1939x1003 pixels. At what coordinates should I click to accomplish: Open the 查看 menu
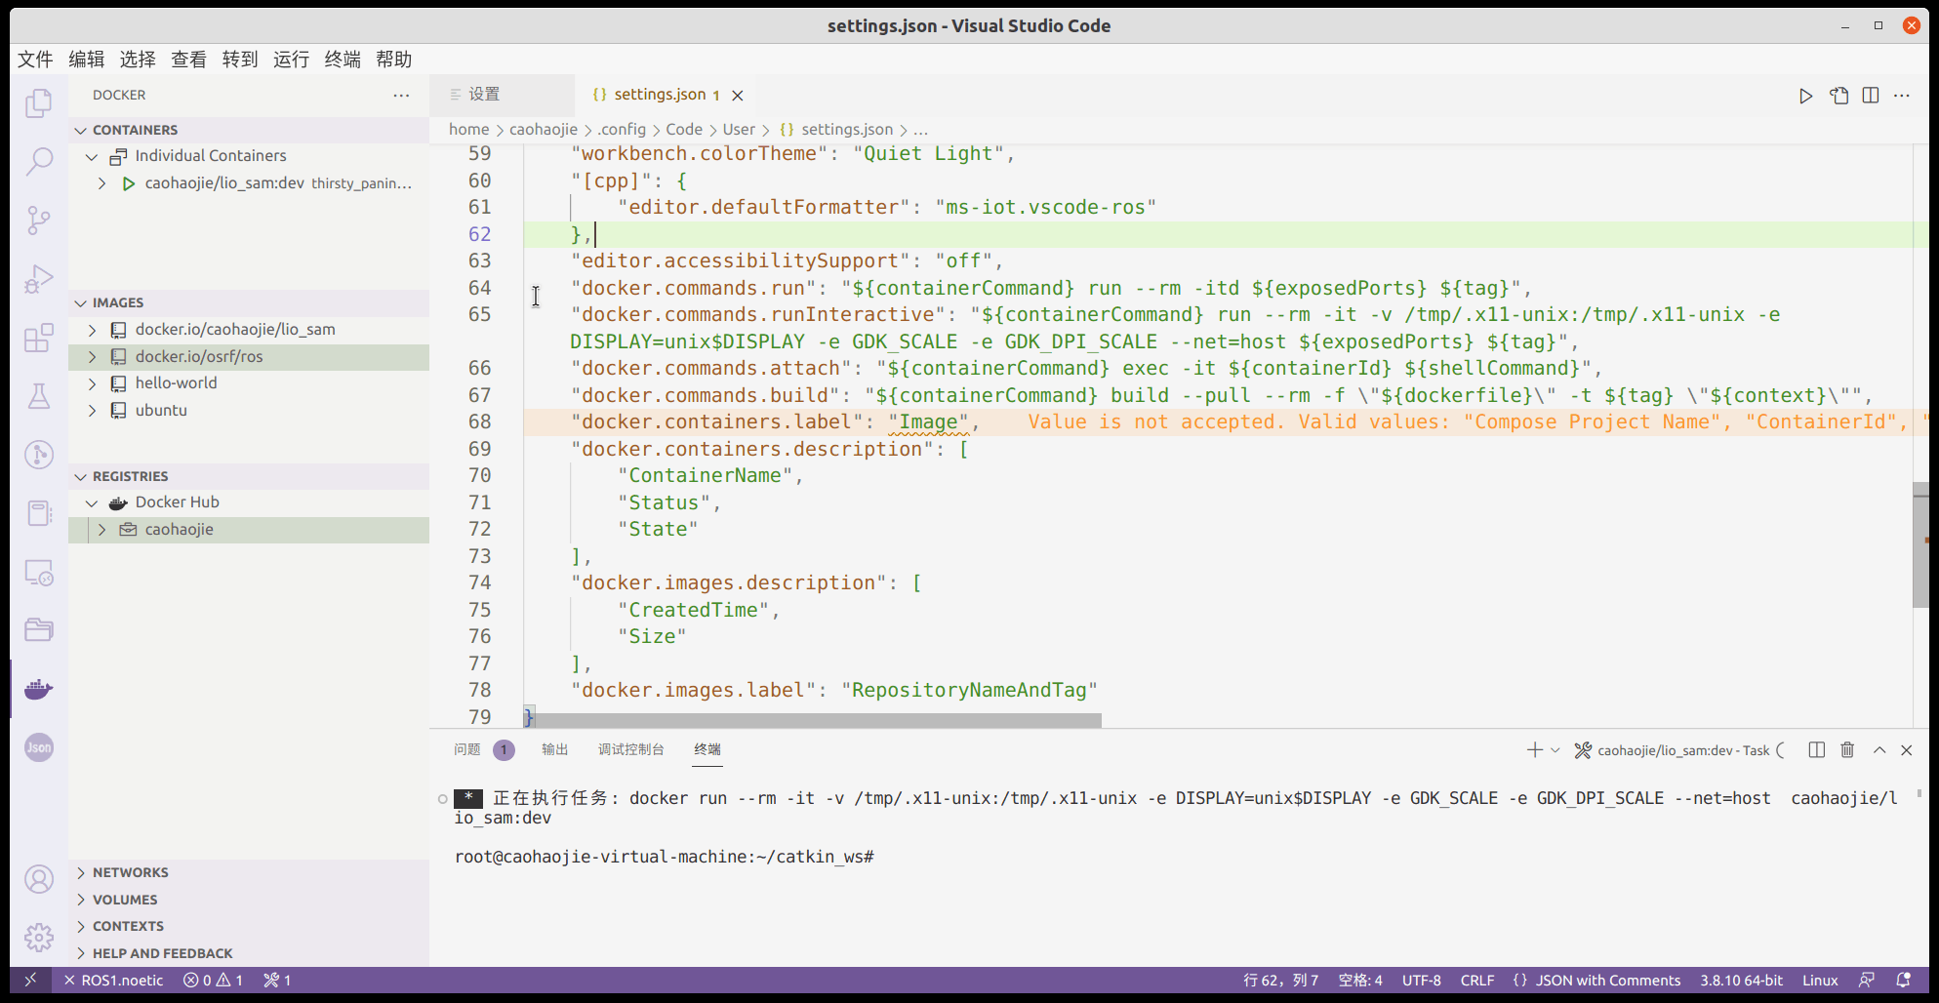point(188,60)
